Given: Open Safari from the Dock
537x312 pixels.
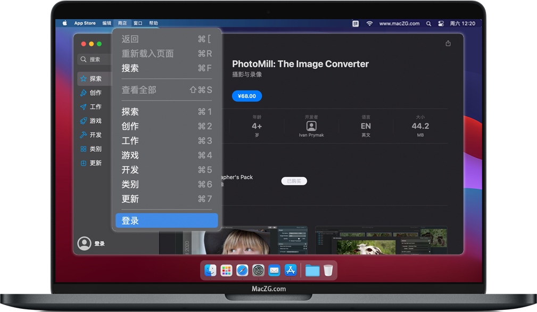Looking at the screenshot, I should (242, 270).
